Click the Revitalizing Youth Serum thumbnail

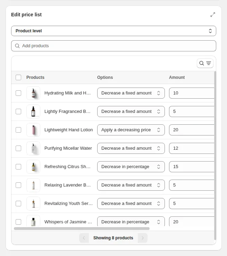tap(33, 204)
